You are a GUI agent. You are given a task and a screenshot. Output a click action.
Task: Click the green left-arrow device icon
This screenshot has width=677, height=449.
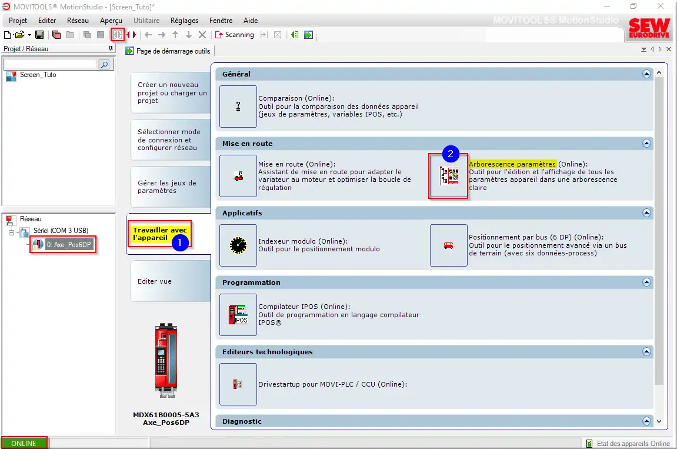295,35
